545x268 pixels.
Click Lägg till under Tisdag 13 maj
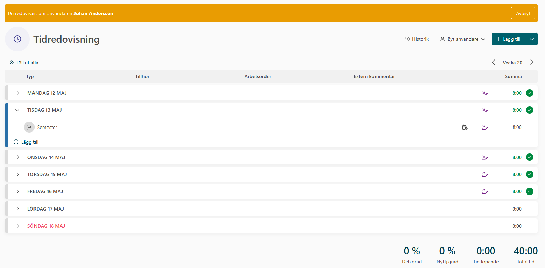pyautogui.click(x=26, y=142)
